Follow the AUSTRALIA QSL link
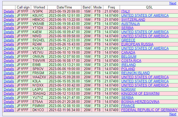This screenshot has width=178, height=117. point(130,24)
